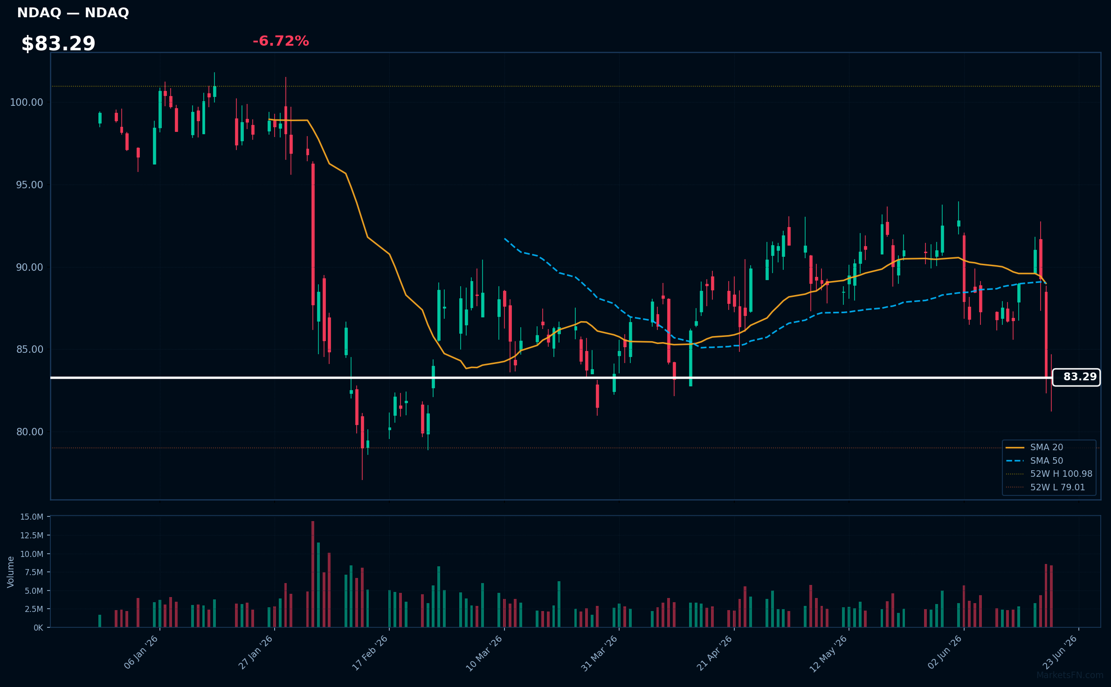
Task: Click the tallest red volume bar near 14M
Action: click(313, 574)
